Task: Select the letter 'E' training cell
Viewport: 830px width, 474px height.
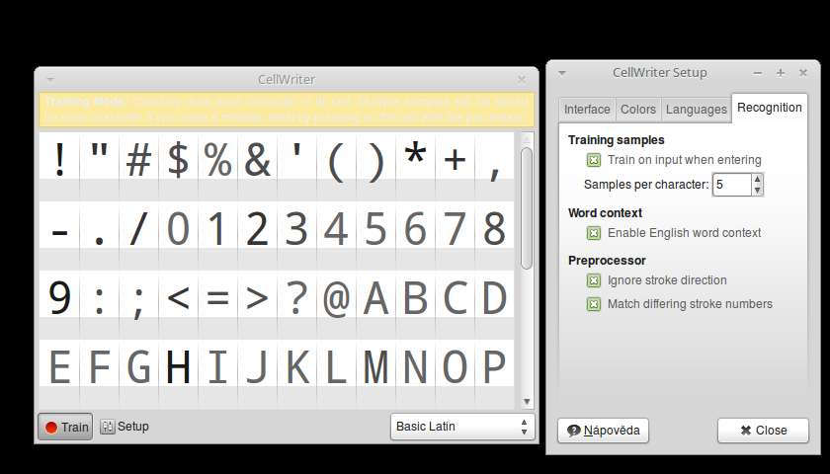Action: pyautogui.click(x=59, y=372)
